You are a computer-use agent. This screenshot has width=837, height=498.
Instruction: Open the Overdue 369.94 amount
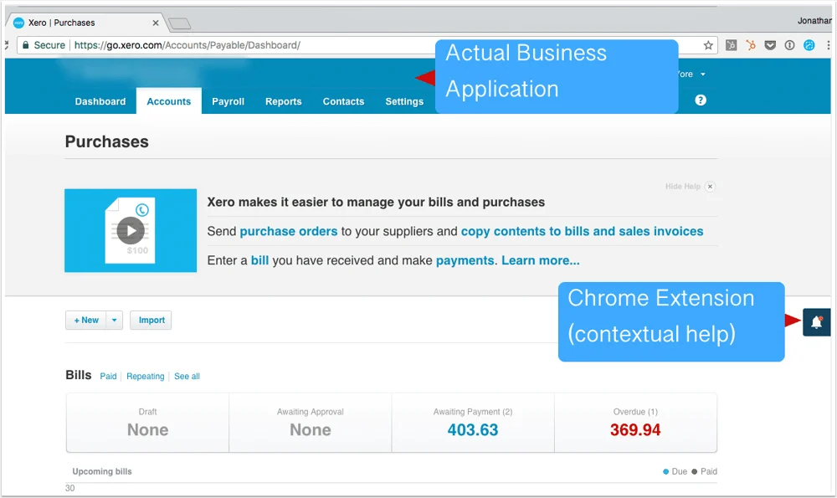coord(635,429)
